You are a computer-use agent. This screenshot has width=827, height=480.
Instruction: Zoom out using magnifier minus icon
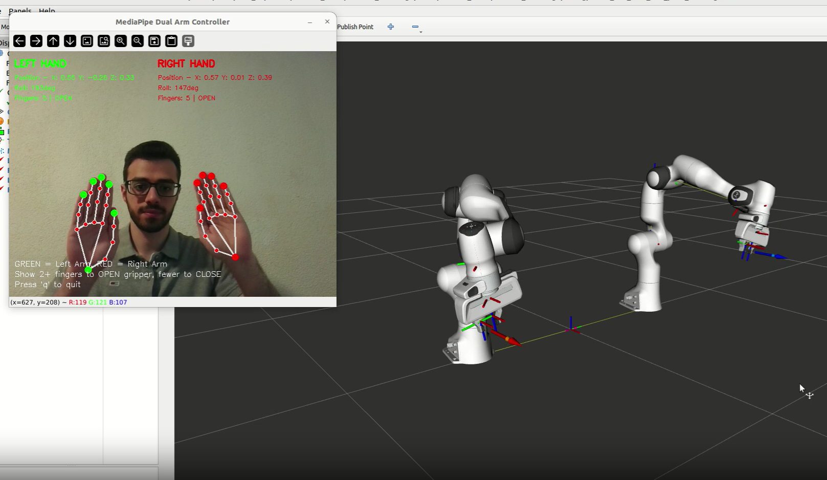138,41
